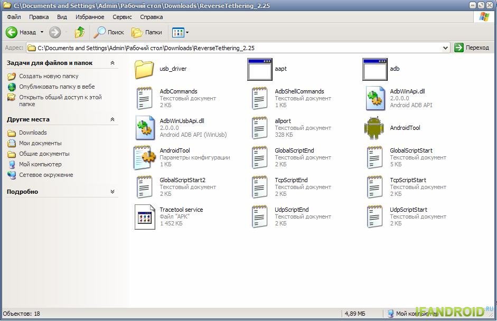This screenshot has width=497, height=321.
Task: Click the Создать новую папку link
Action: click(49, 76)
